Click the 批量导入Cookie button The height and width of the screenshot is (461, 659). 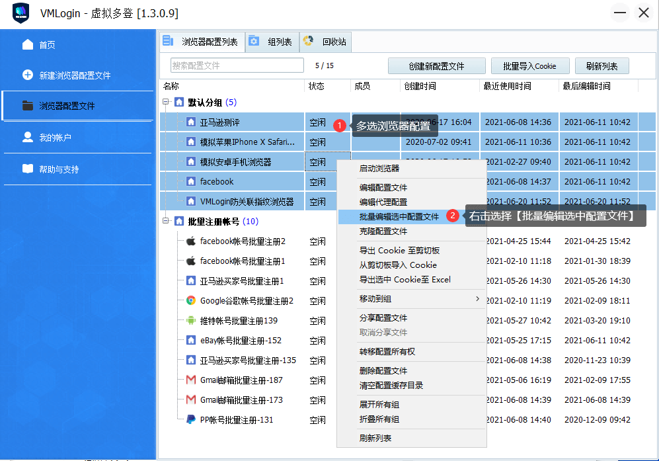point(530,66)
